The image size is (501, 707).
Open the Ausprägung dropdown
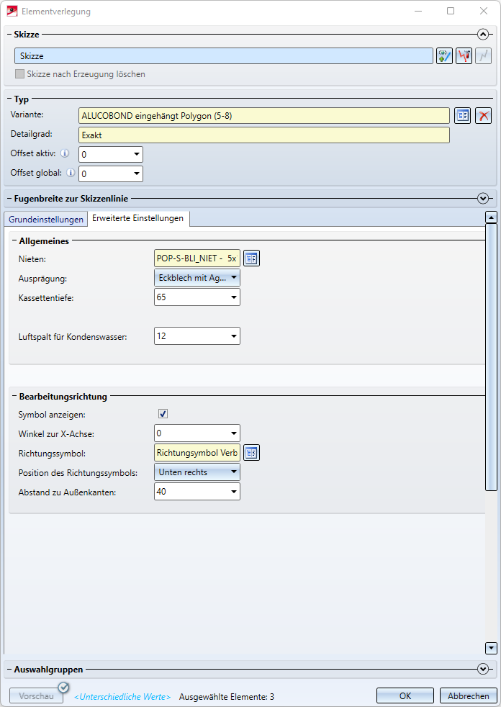pyautogui.click(x=197, y=278)
